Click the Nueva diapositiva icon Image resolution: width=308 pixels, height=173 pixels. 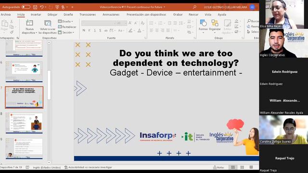(x=29, y=23)
